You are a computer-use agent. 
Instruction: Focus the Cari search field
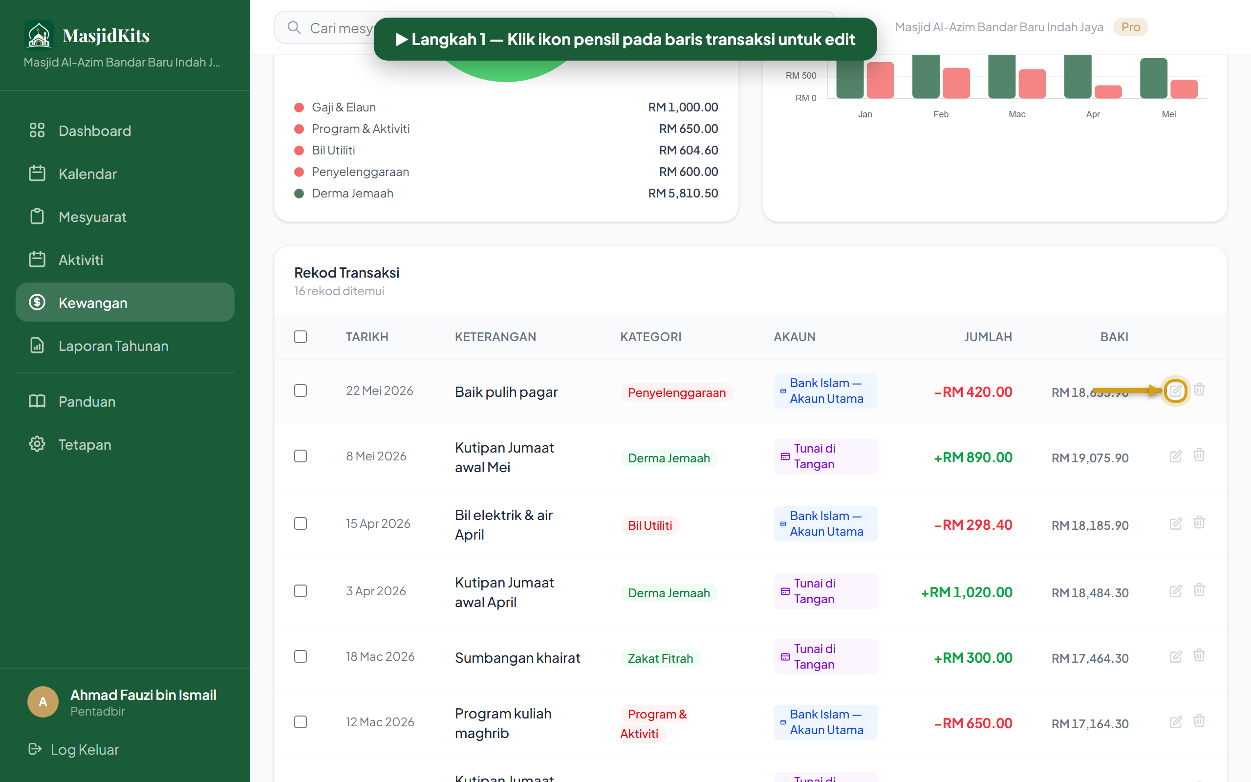coord(331,28)
